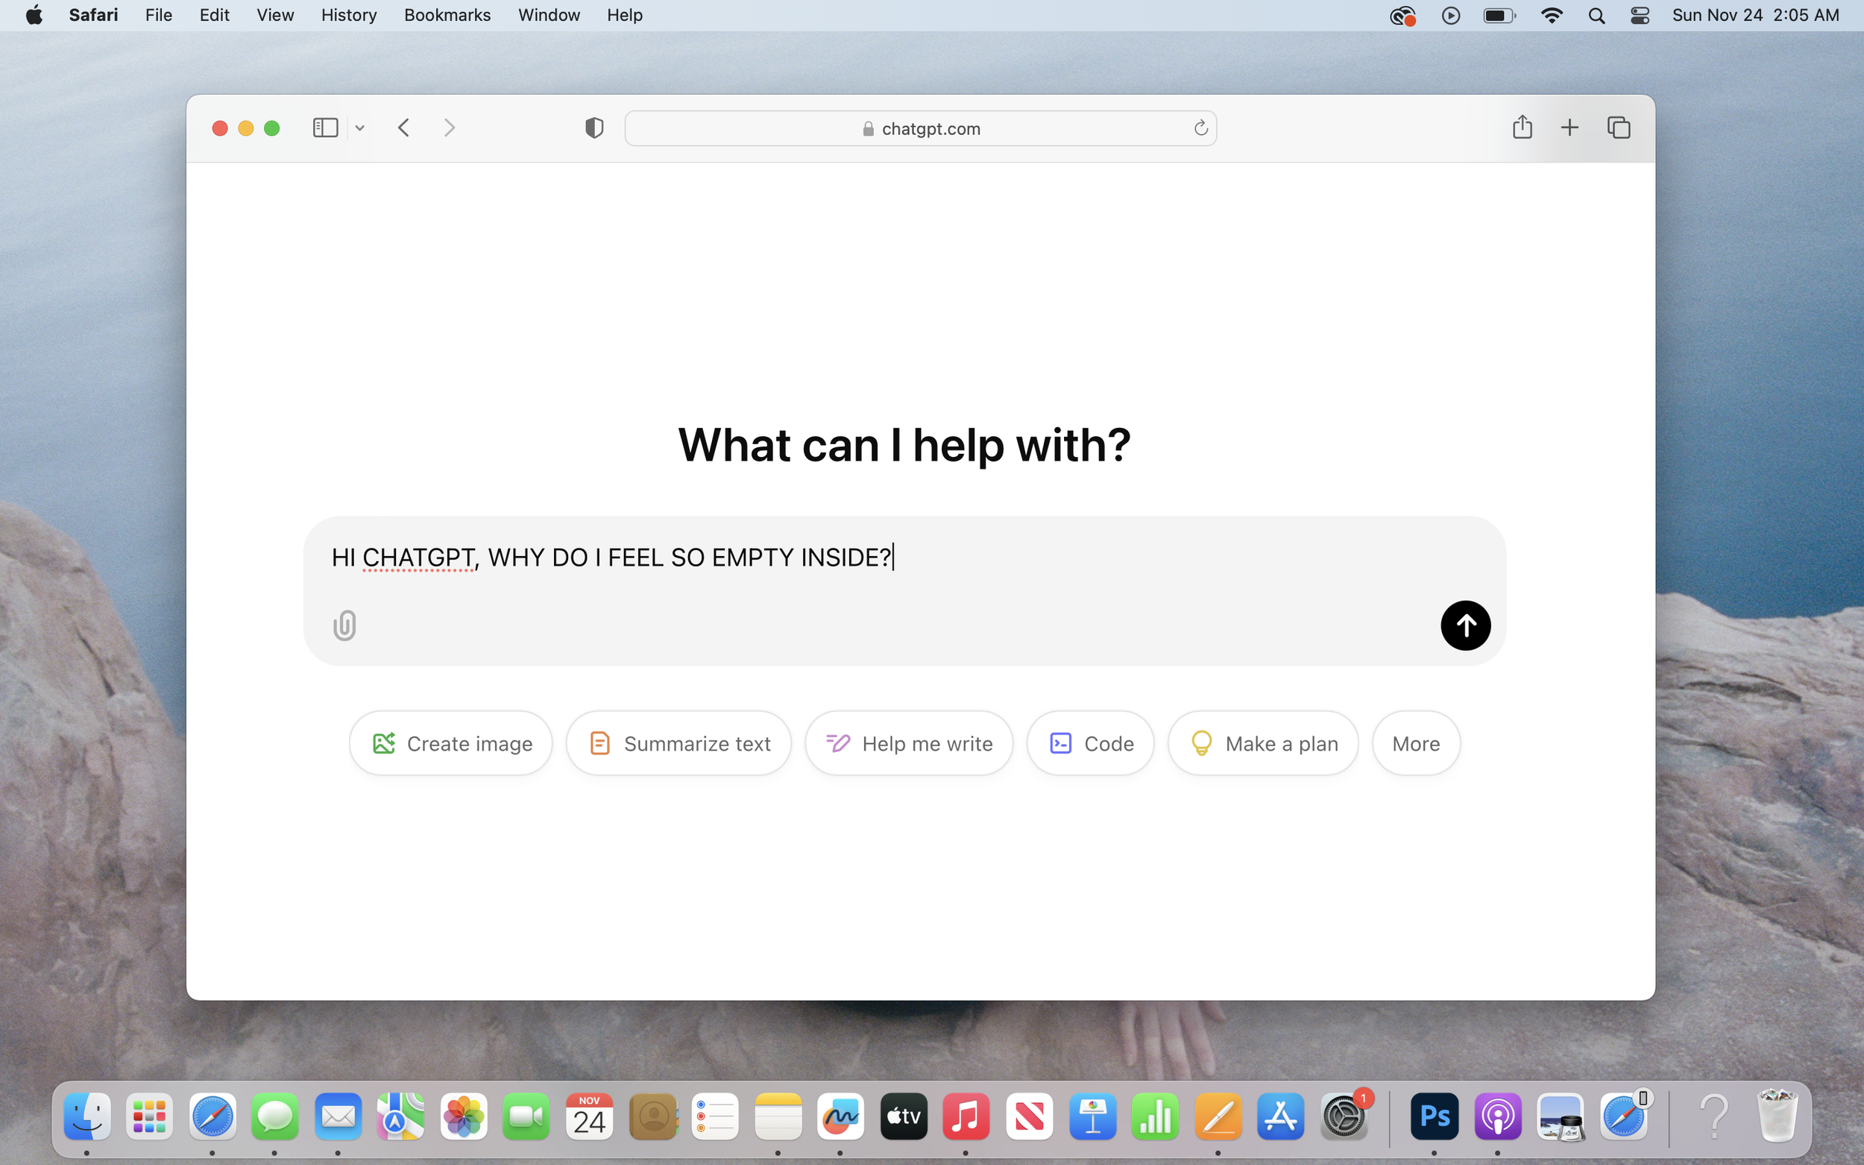The image size is (1864, 1165).
Task: Open System Settings from the Dock
Action: (x=1344, y=1115)
